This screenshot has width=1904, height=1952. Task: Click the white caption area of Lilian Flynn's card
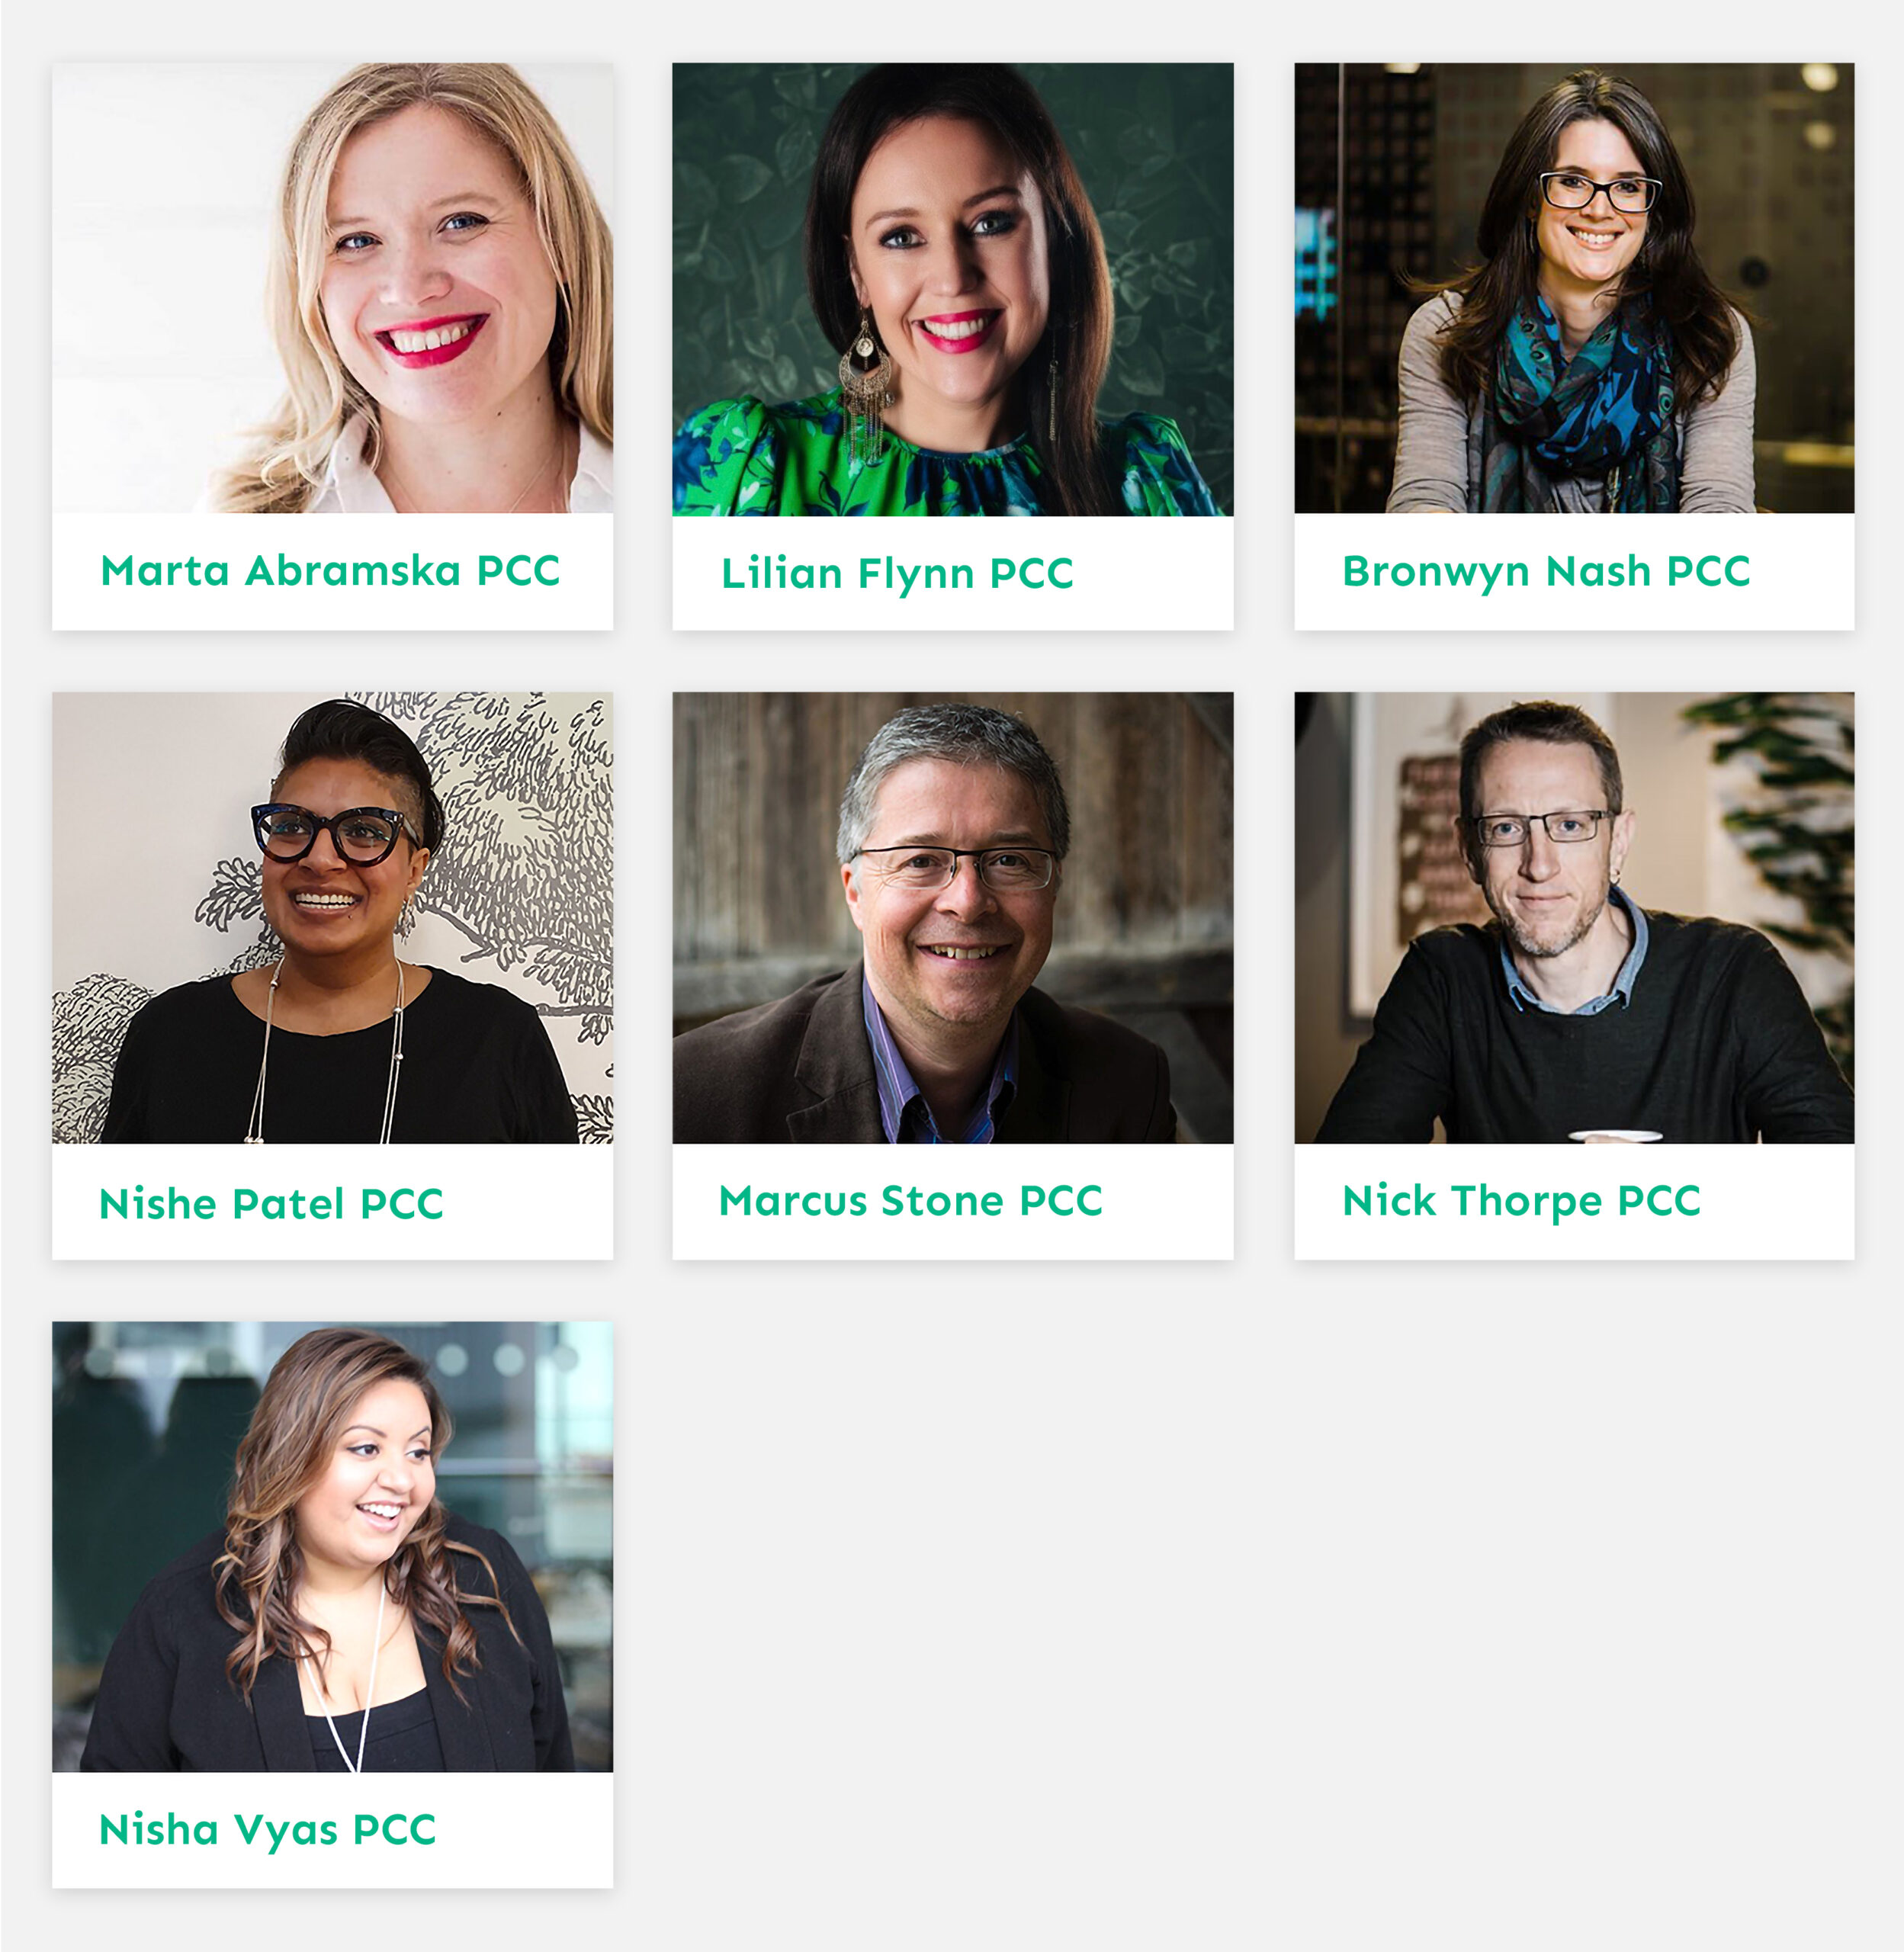click(x=953, y=573)
